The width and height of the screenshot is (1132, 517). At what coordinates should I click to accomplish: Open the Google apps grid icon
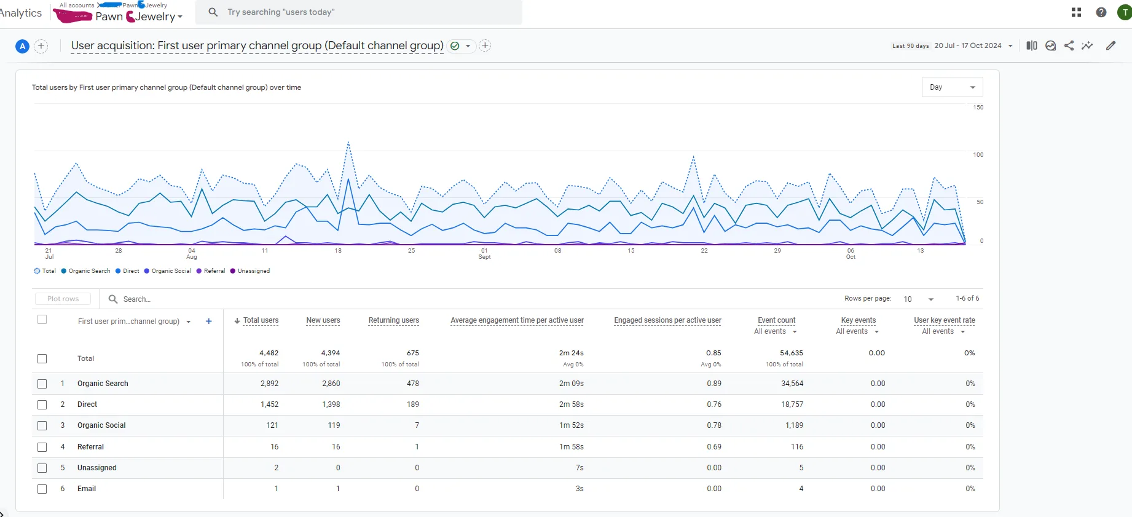pyautogui.click(x=1076, y=12)
